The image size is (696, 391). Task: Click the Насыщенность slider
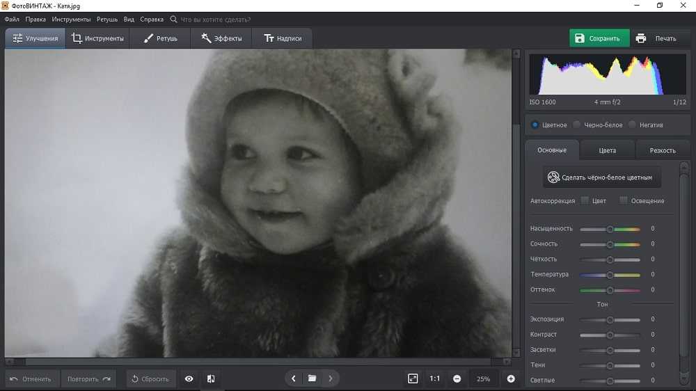pyautogui.click(x=610, y=229)
